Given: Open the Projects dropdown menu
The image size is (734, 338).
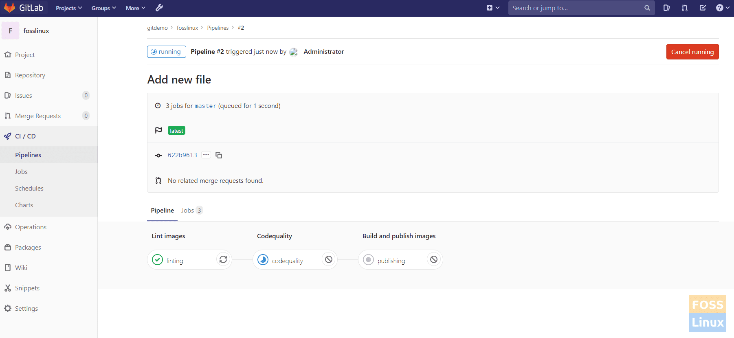Looking at the screenshot, I should click(x=69, y=8).
